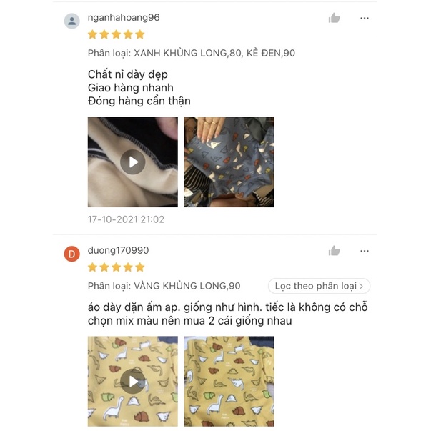Click duong170990's five-star rating

point(117,267)
